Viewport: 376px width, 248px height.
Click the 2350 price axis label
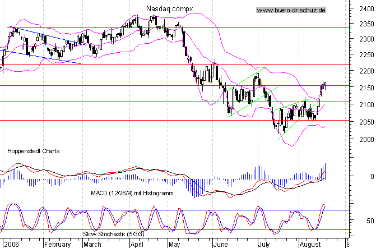(x=366, y=24)
